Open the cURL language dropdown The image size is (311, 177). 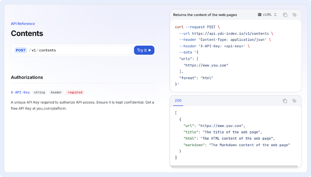267,15
